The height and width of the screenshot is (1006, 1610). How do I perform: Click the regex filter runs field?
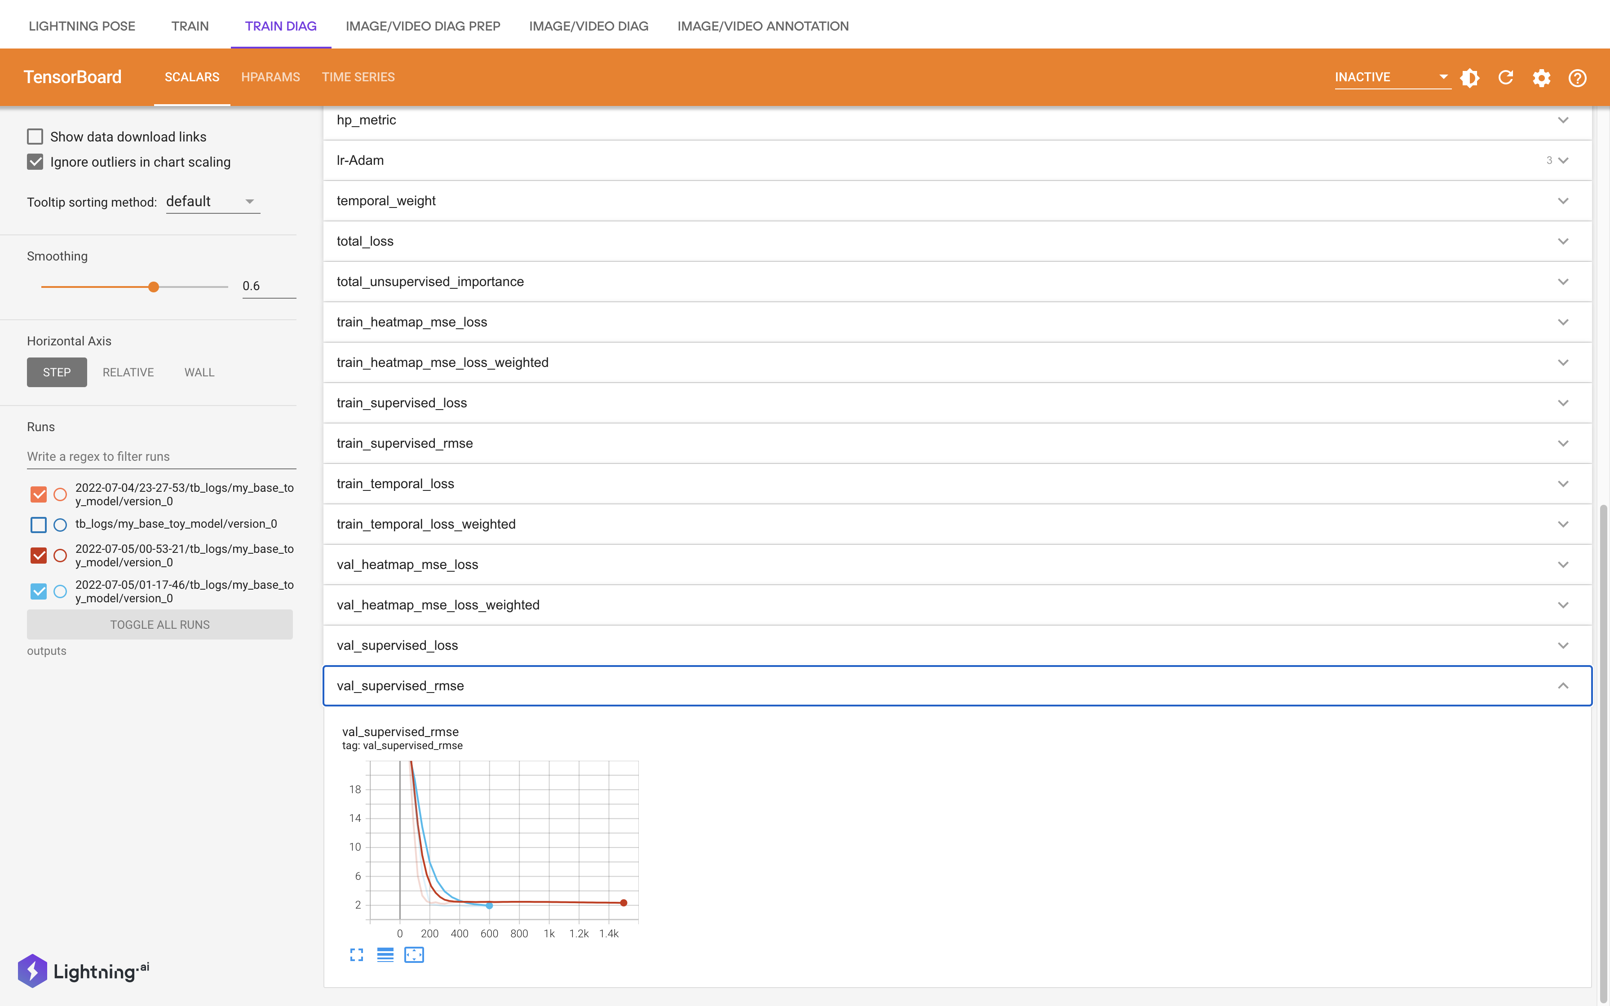tap(161, 456)
